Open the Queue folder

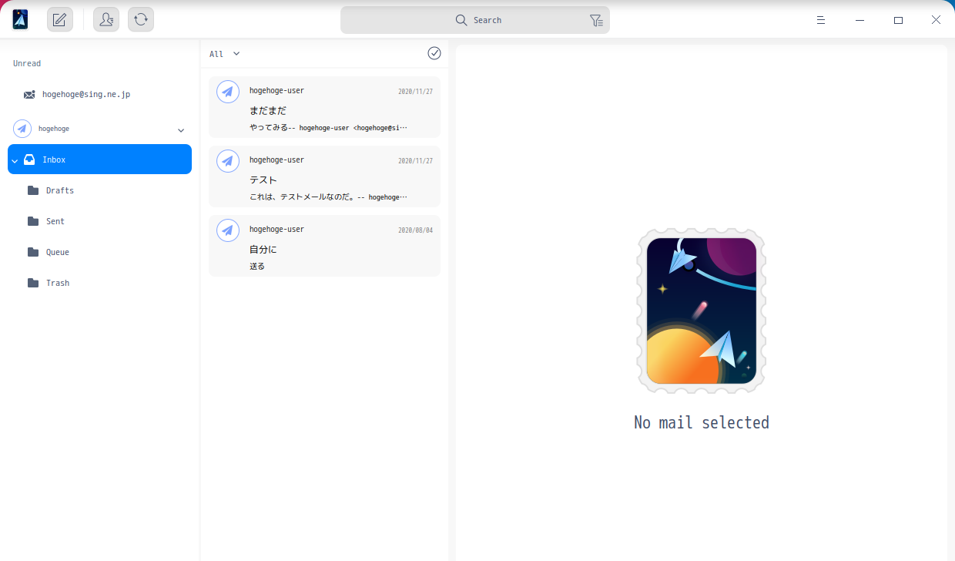(99, 252)
